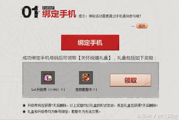The width and height of the screenshot is (179, 120).
Task: Click the second star bullet icon
Action: tap(24, 112)
